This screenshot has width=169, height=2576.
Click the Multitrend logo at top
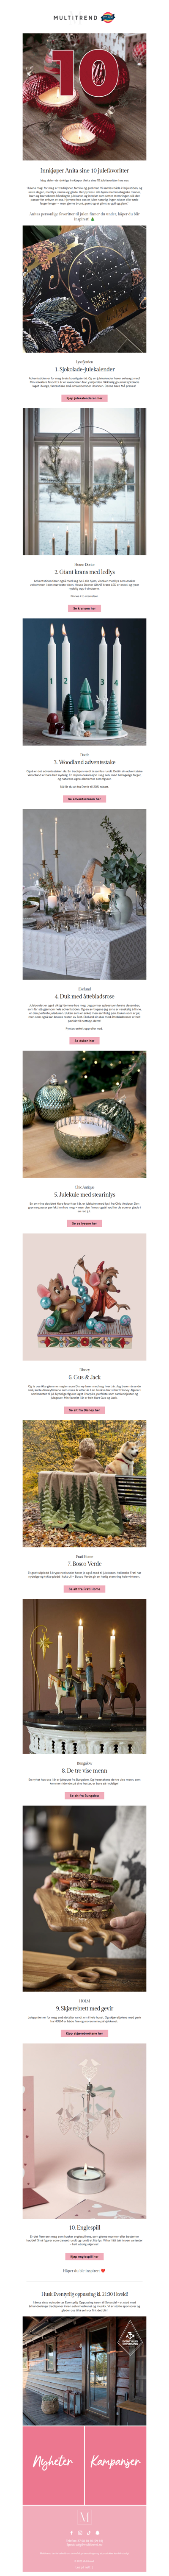tap(84, 18)
